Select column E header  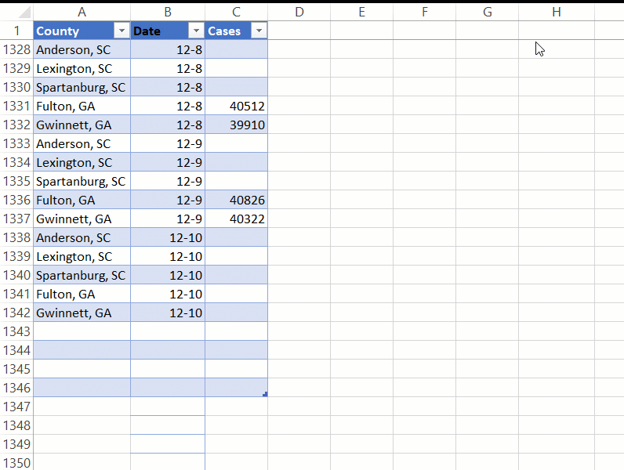click(x=361, y=12)
